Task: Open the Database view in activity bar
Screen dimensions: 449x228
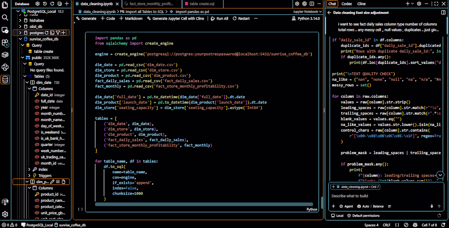Action: tap(5, 80)
